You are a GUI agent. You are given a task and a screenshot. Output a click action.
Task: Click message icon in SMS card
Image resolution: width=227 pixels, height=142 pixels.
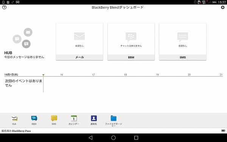point(183,37)
